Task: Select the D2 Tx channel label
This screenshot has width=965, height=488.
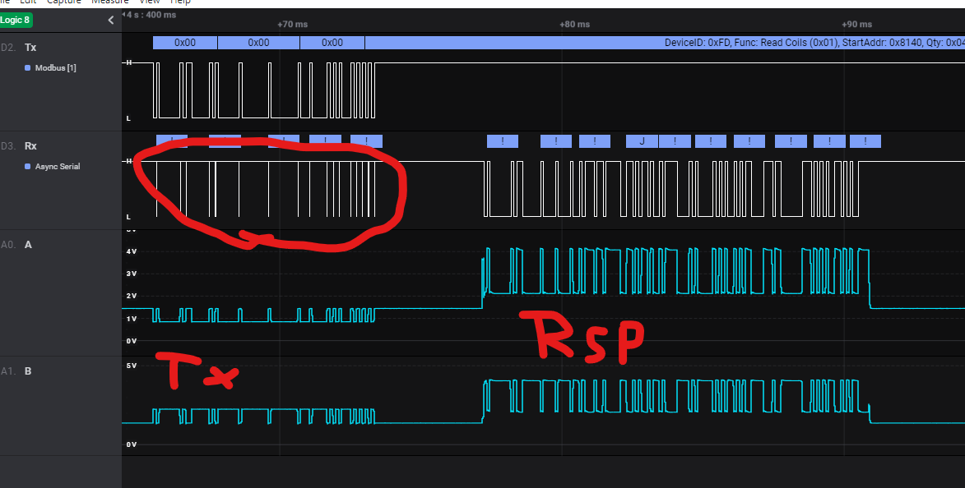Action: pos(30,48)
